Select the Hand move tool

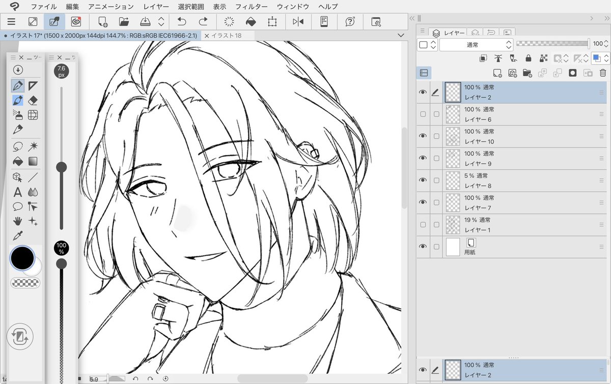[18, 221]
